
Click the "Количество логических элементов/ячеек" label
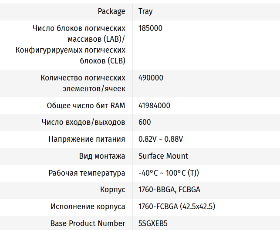(x=83, y=83)
